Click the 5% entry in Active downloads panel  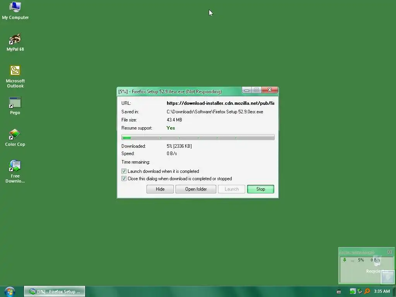[361, 260]
